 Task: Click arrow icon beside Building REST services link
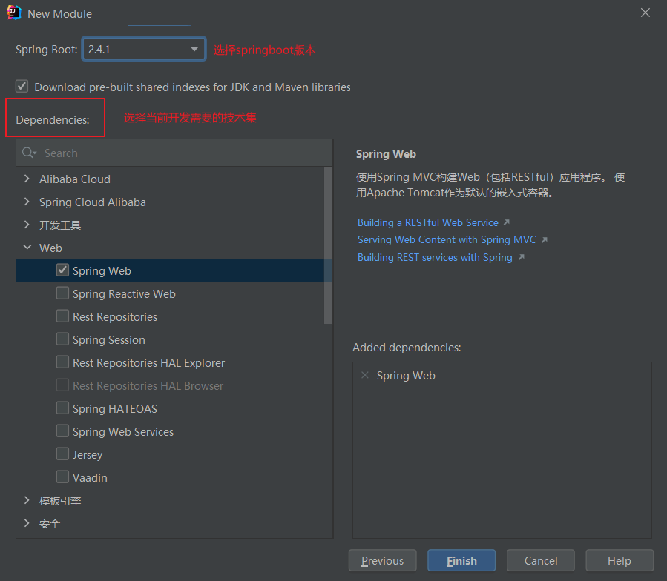521,257
